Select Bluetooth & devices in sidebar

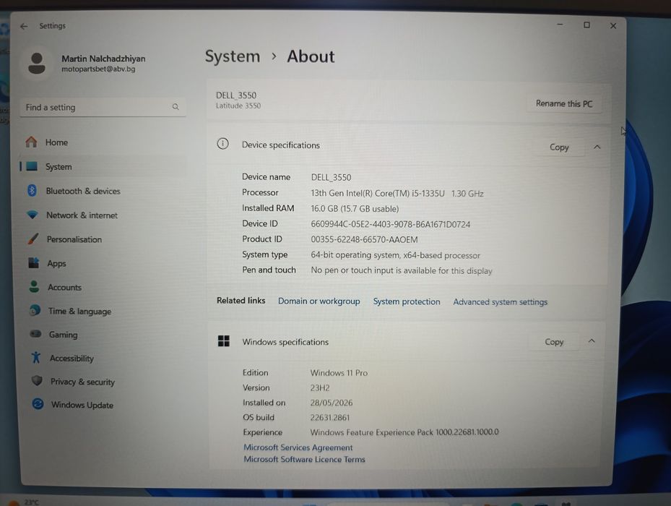pyautogui.click(x=103, y=191)
